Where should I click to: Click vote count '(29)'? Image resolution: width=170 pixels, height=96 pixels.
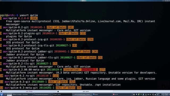click(90, 39)
